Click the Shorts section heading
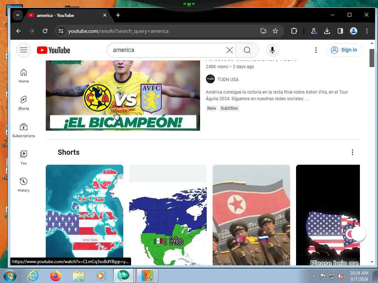Viewport: 378px width, 283px height. tap(68, 152)
